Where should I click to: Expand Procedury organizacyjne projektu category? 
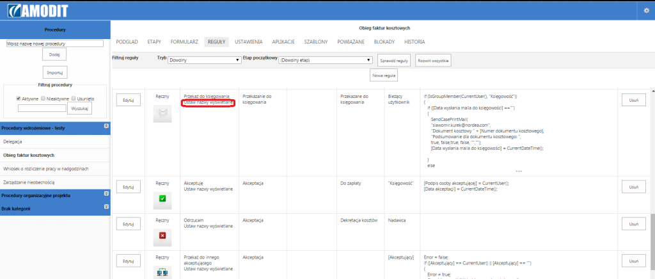107,193
